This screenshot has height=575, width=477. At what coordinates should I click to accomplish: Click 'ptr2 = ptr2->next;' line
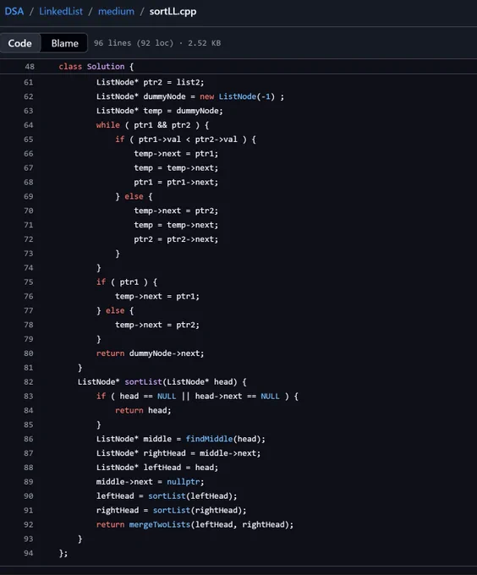176,239
